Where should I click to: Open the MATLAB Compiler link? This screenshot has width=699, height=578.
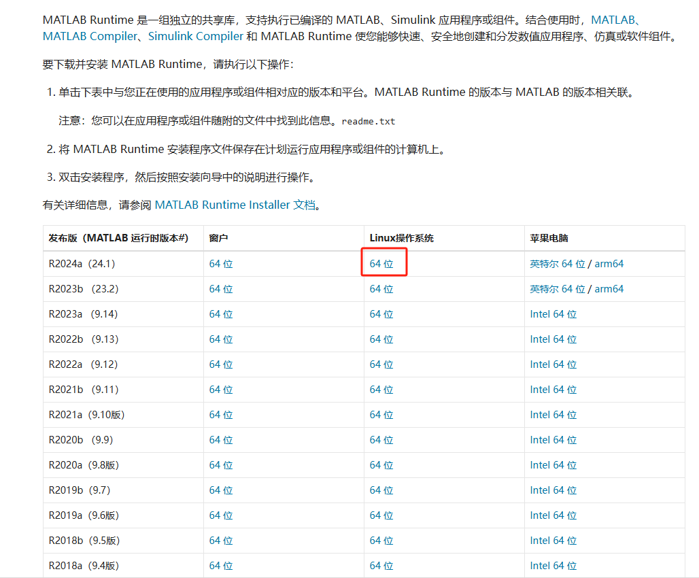(90, 36)
